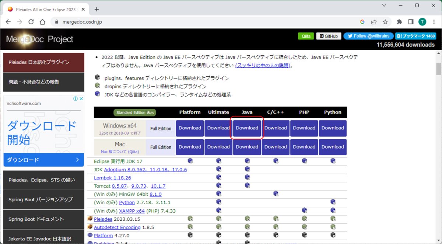The image size is (442, 244).
Task: Download Windows x64 Java edition
Action: pyautogui.click(x=247, y=128)
